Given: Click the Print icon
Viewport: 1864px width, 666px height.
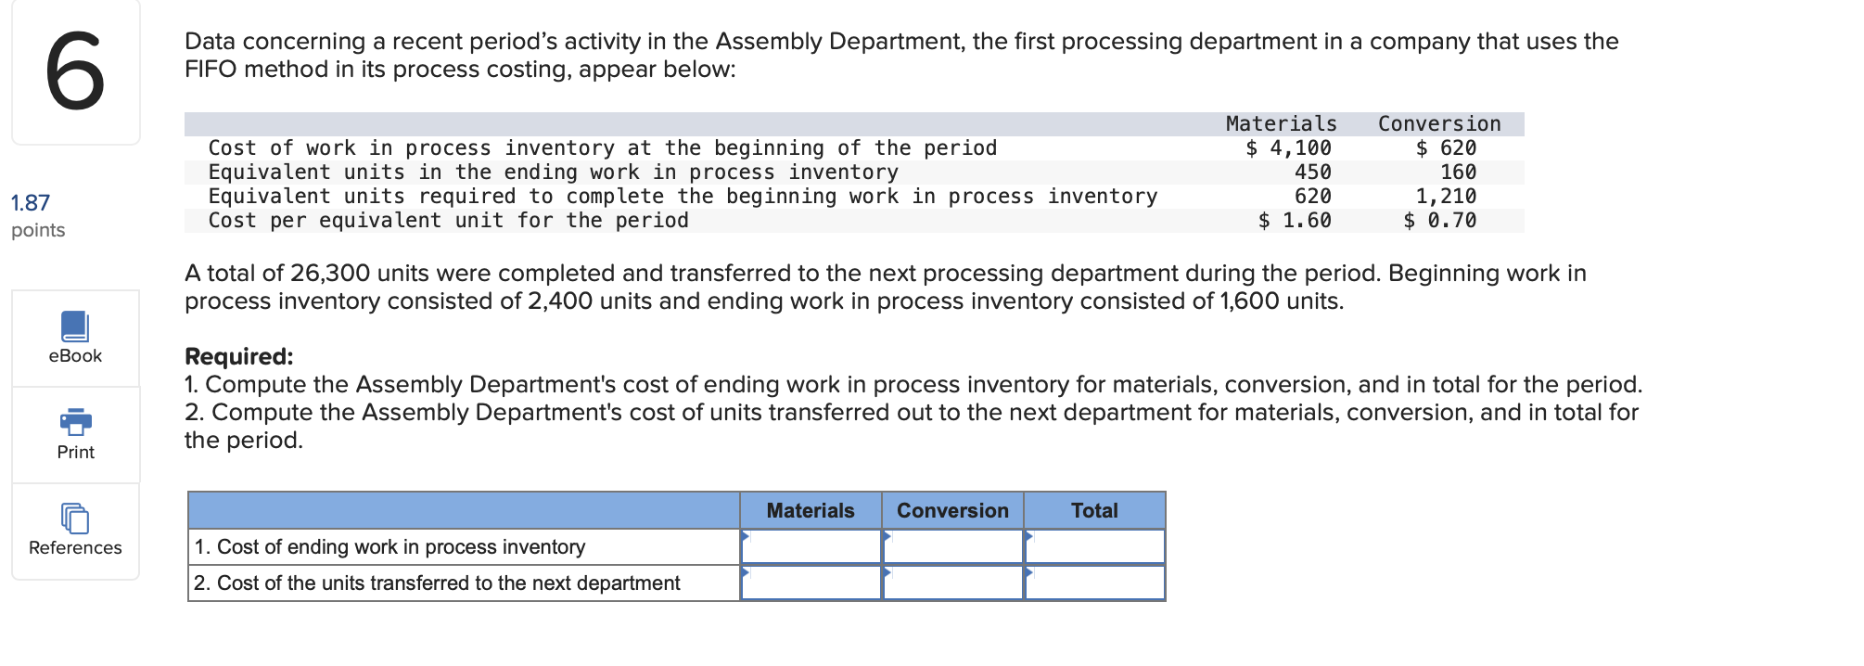Looking at the screenshot, I should pos(74,434).
